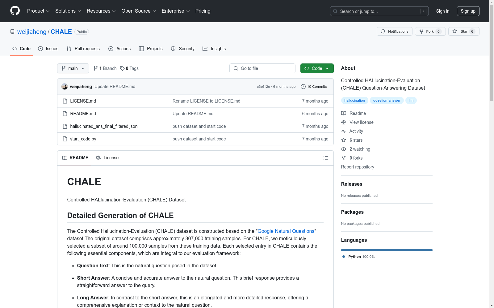494x308 pixels.
Task: Open the Pricing page
Action: pos(203,11)
